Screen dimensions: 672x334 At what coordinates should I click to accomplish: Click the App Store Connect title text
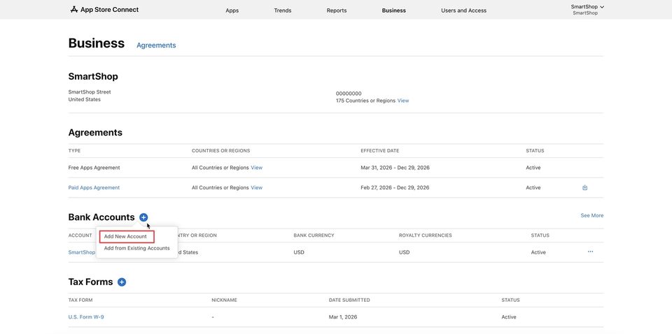[x=109, y=9]
